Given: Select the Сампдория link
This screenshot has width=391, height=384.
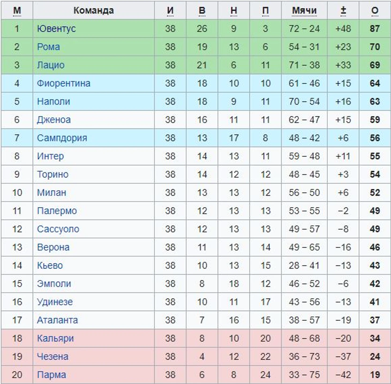Looking at the screenshot, I should pyautogui.click(x=62, y=138).
